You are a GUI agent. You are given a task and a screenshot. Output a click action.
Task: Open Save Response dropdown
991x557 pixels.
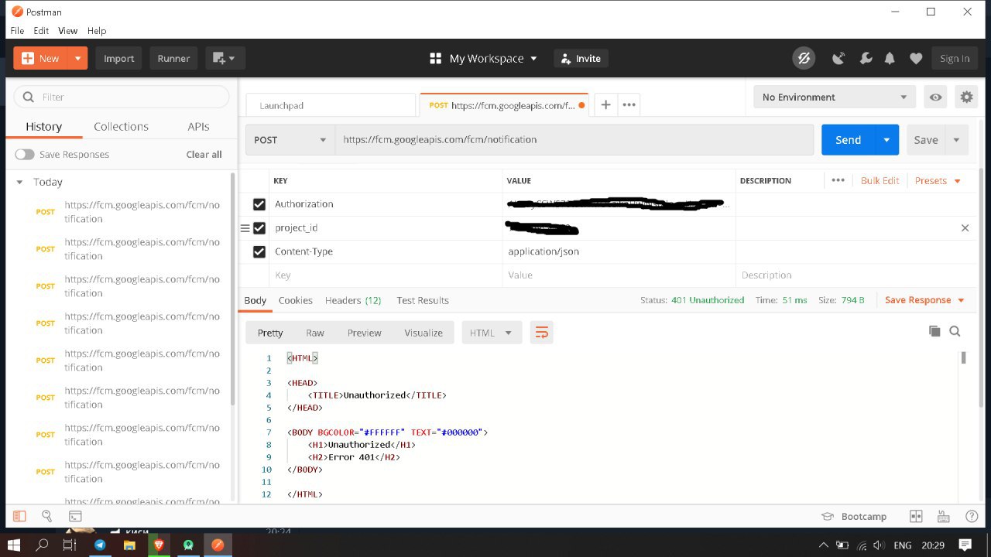pos(924,300)
